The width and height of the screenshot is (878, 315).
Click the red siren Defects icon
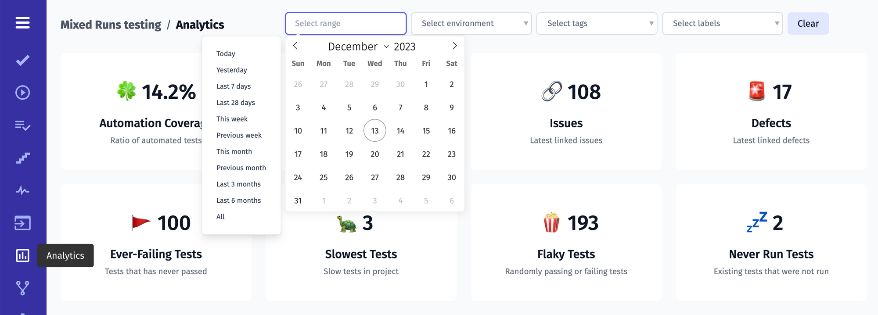click(x=757, y=91)
